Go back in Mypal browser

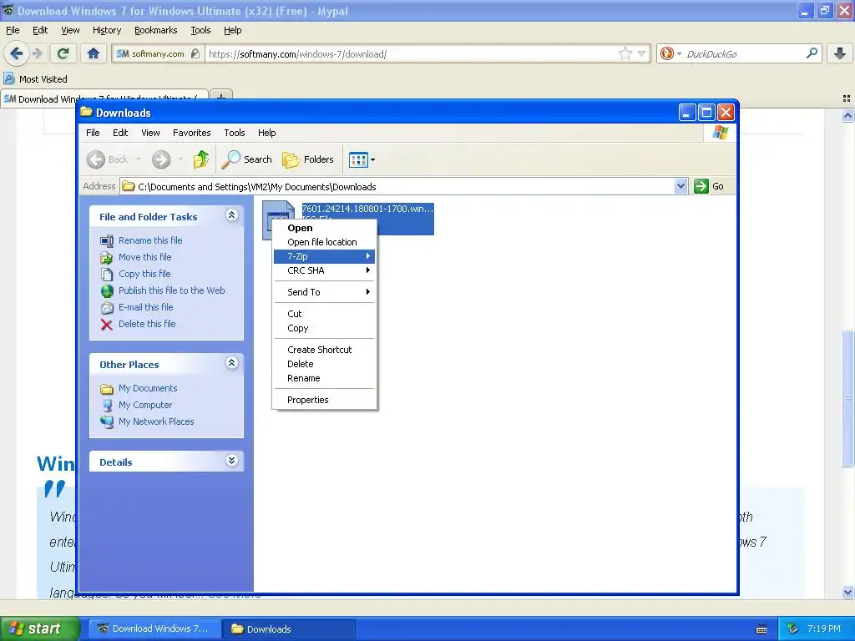point(16,53)
